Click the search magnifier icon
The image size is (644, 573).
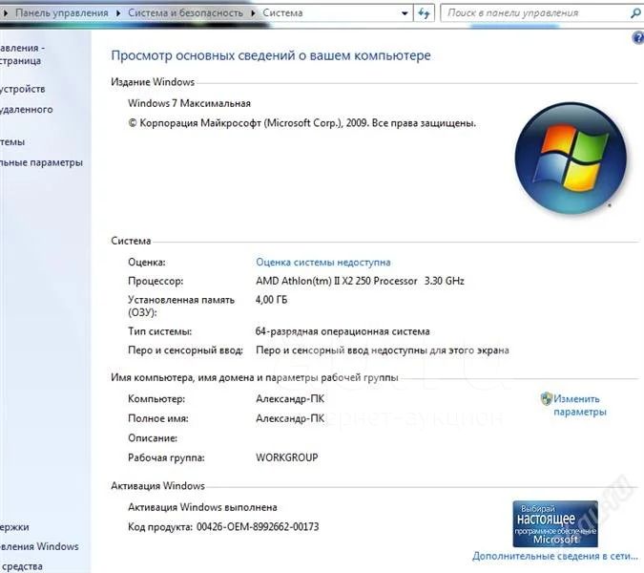tap(635, 13)
